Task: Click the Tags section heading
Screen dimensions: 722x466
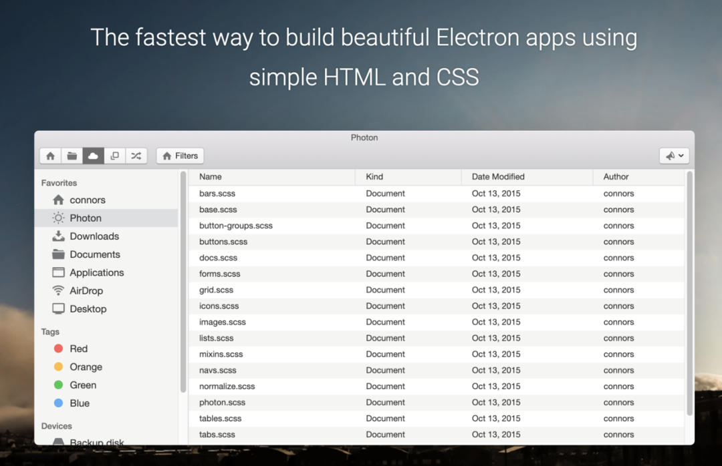Action: point(50,332)
